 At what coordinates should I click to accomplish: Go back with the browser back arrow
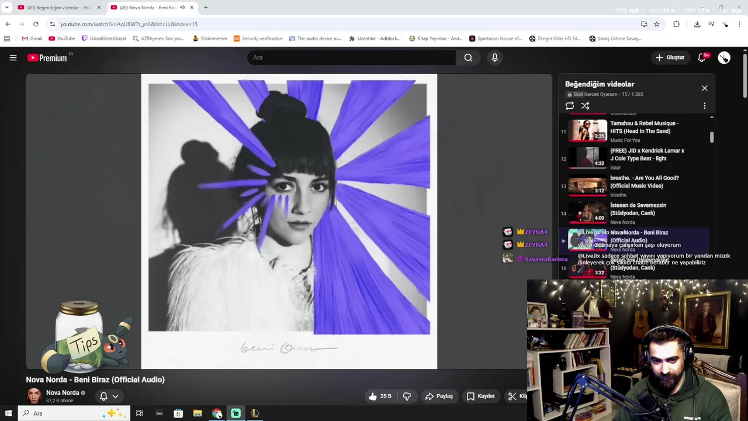pos(8,24)
